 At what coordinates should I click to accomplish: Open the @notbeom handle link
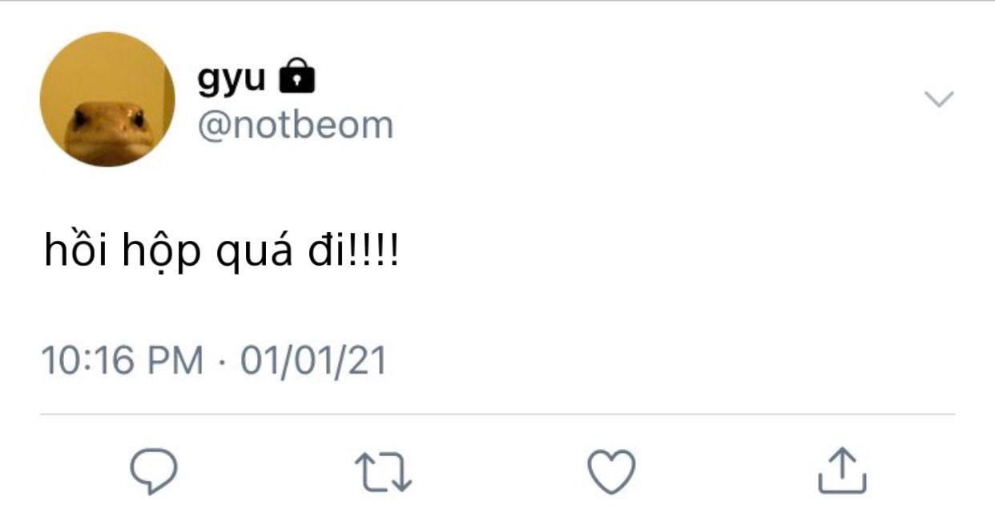tap(296, 125)
